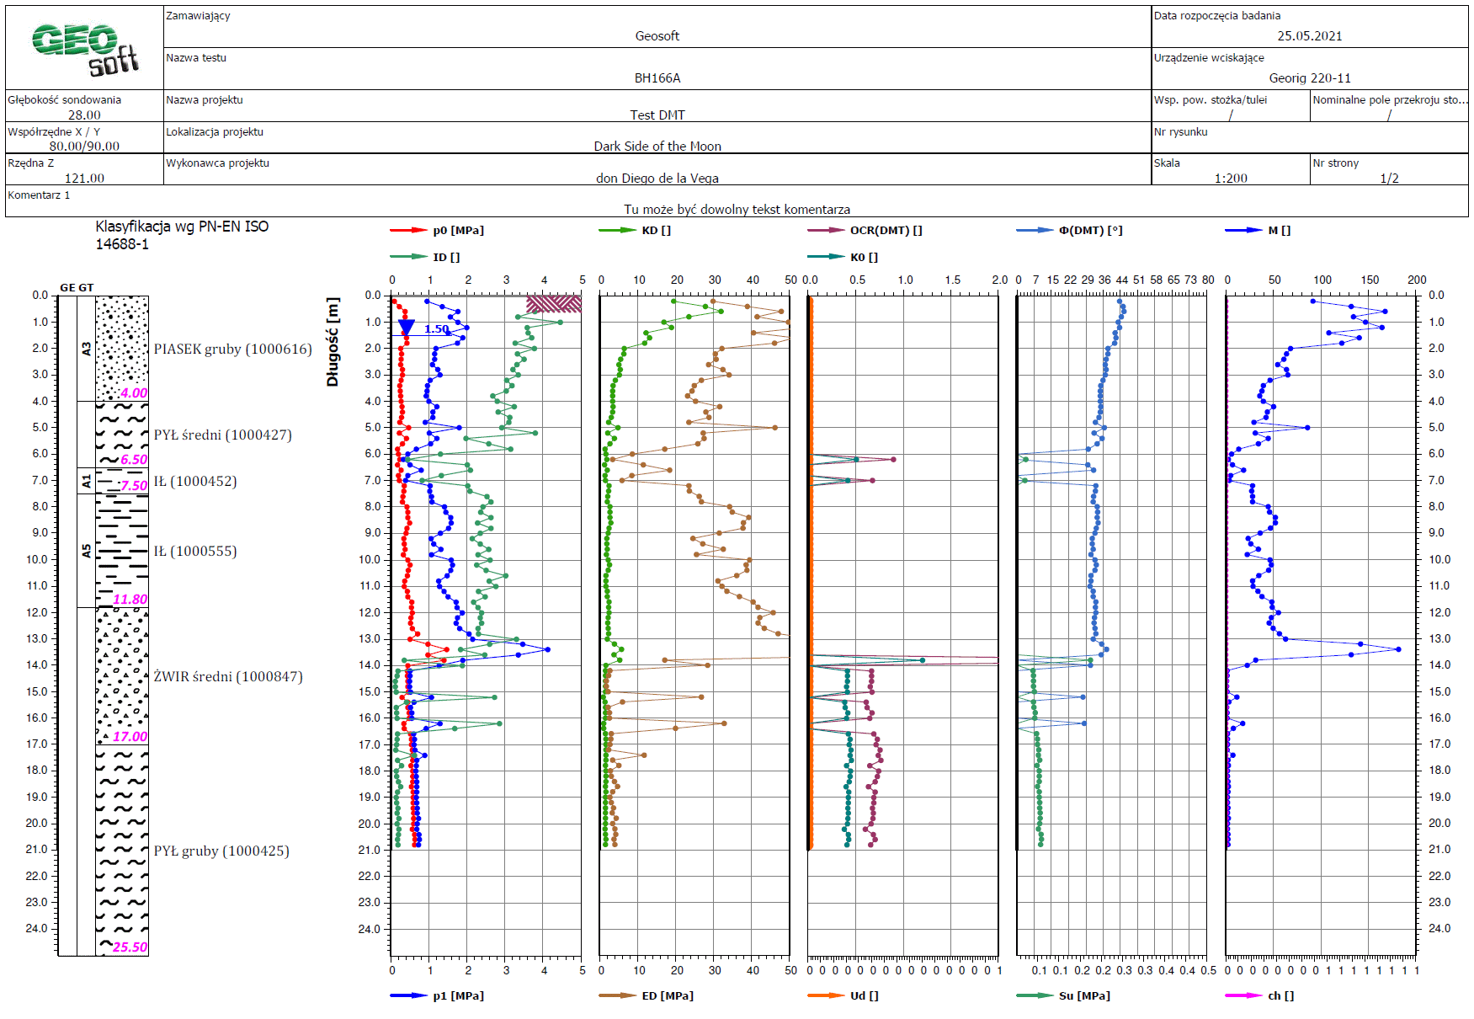Image resolution: width=1474 pixels, height=1019 pixels.
Task: Select the 'PYŁ średni (1000427)' layer label
Action: [223, 435]
